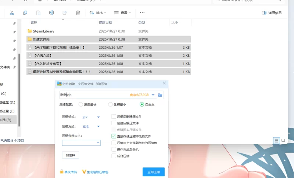Click the browse folder icon beside archive path

[x=160, y=95]
